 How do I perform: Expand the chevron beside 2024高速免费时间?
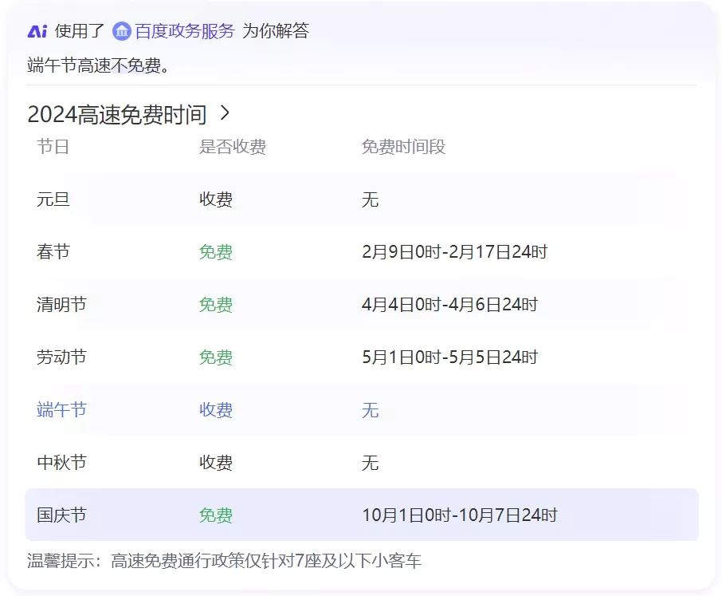[x=225, y=113]
